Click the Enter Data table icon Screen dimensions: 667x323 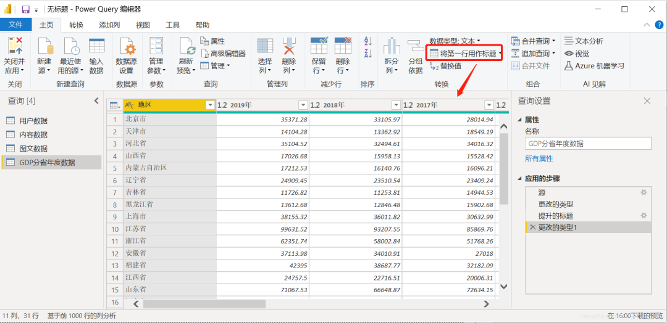(96, 46)
